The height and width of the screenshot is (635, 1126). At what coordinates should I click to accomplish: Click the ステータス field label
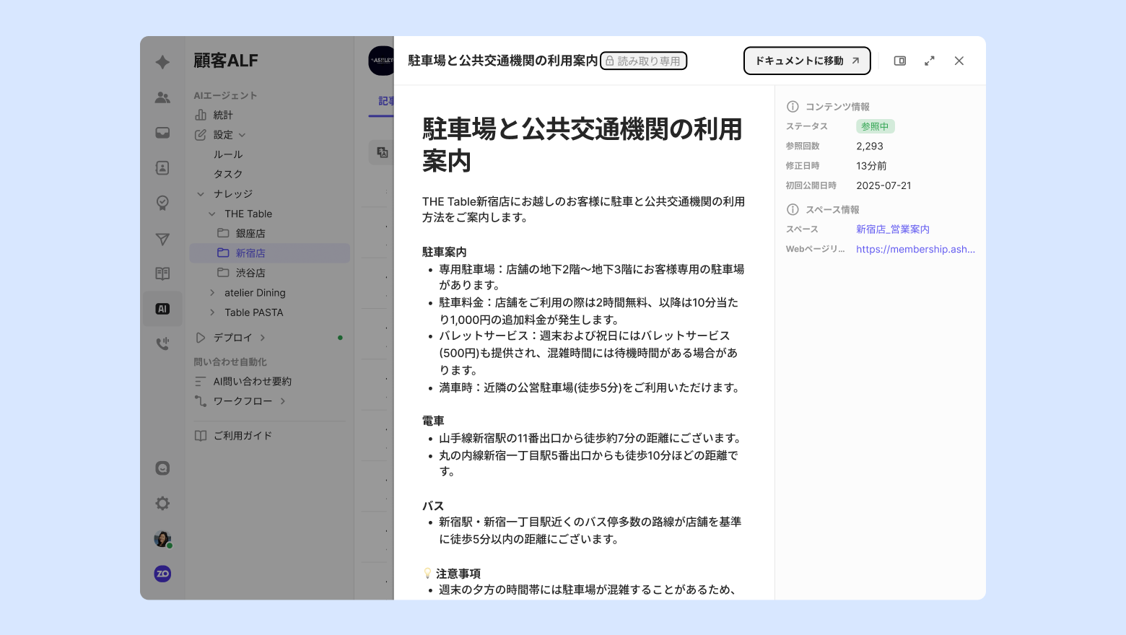[807, 126]
